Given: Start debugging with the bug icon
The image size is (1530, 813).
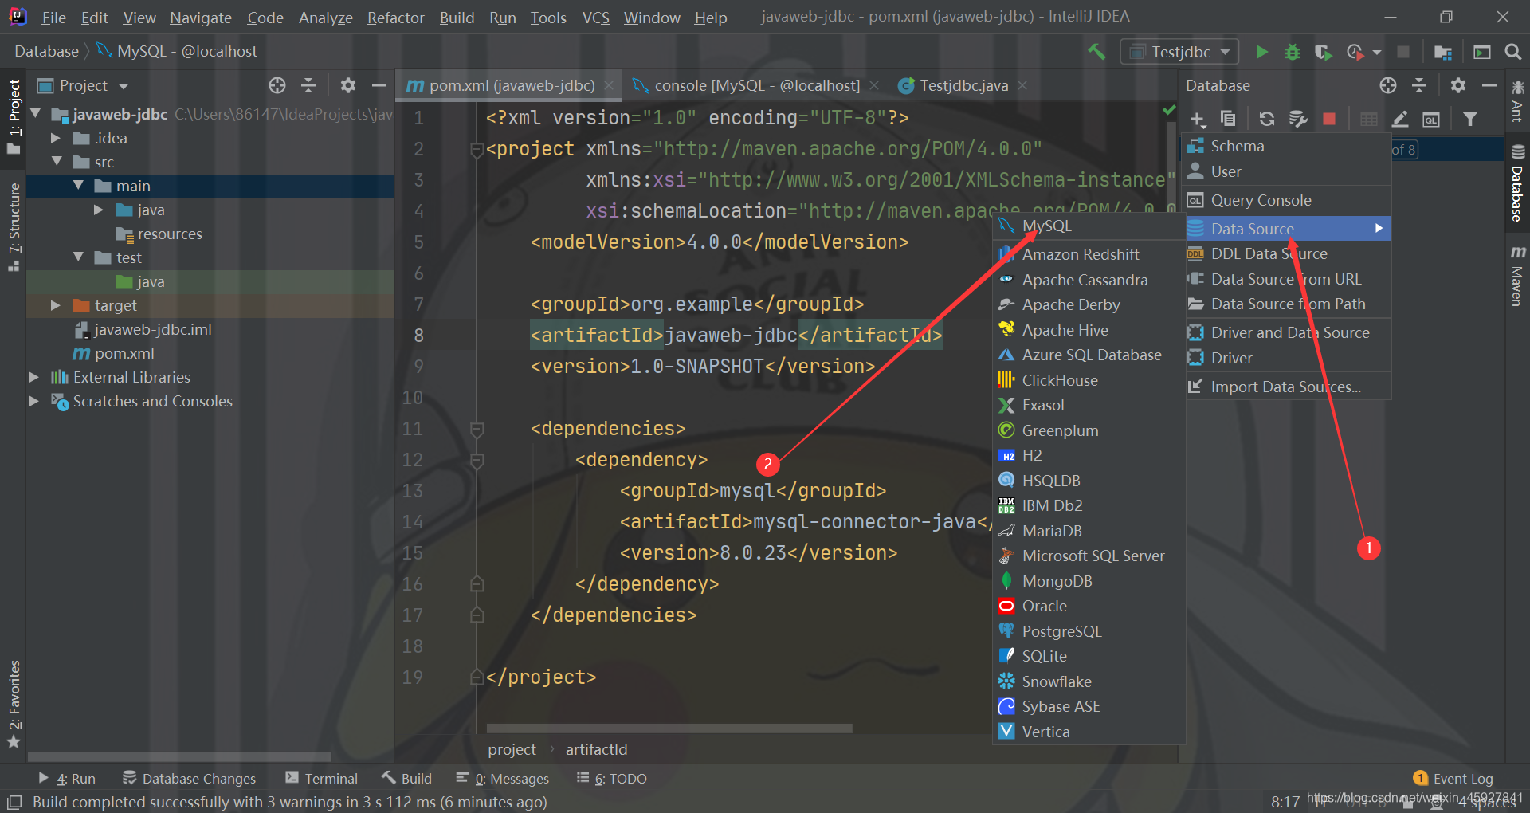Looking at the screenshot, I should [1293, 52].
